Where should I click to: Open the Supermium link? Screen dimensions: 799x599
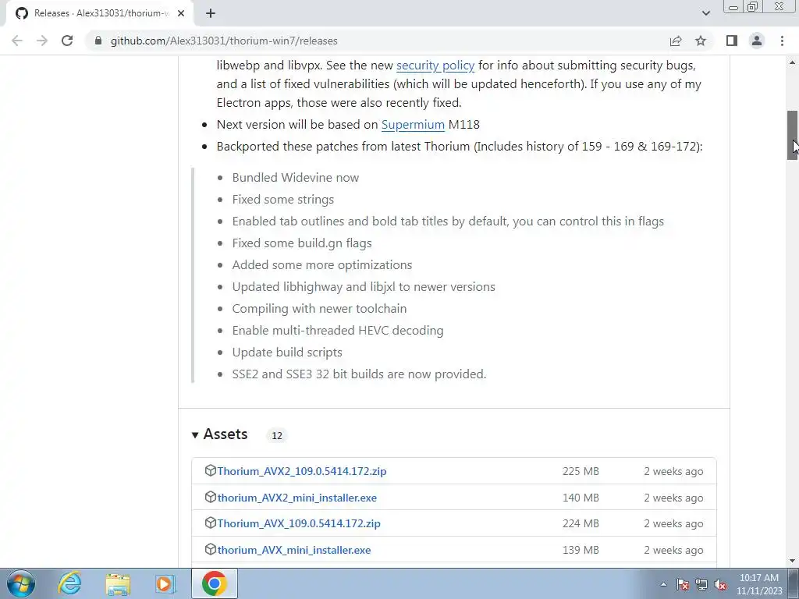(x=413, y=125)
